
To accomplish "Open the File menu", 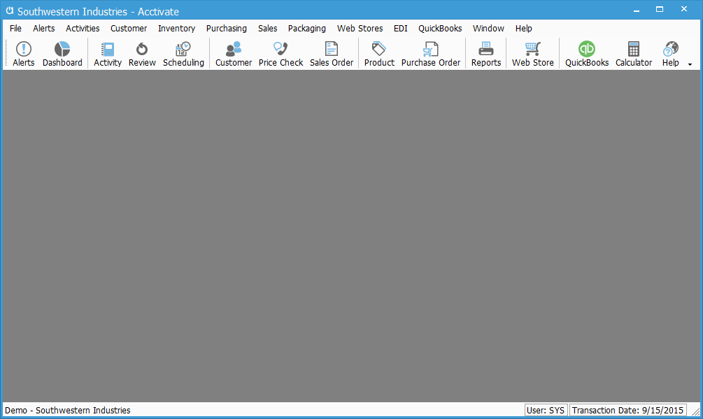I will (x=15, y=28).
